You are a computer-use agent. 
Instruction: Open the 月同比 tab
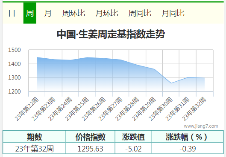click(x=173, y=13)
